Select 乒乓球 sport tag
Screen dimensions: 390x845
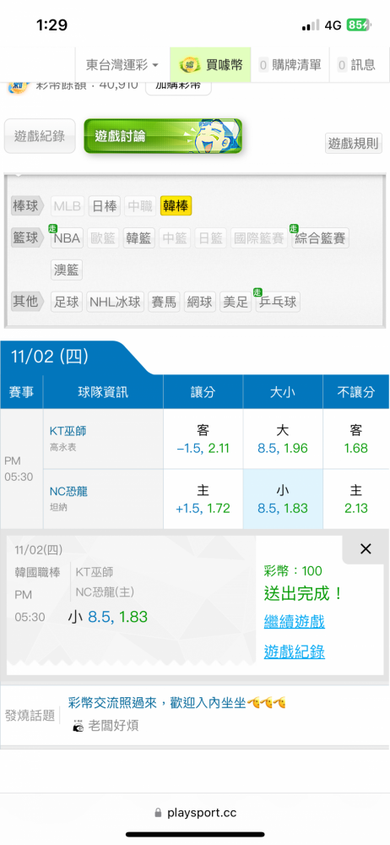[x=277, y=302]
